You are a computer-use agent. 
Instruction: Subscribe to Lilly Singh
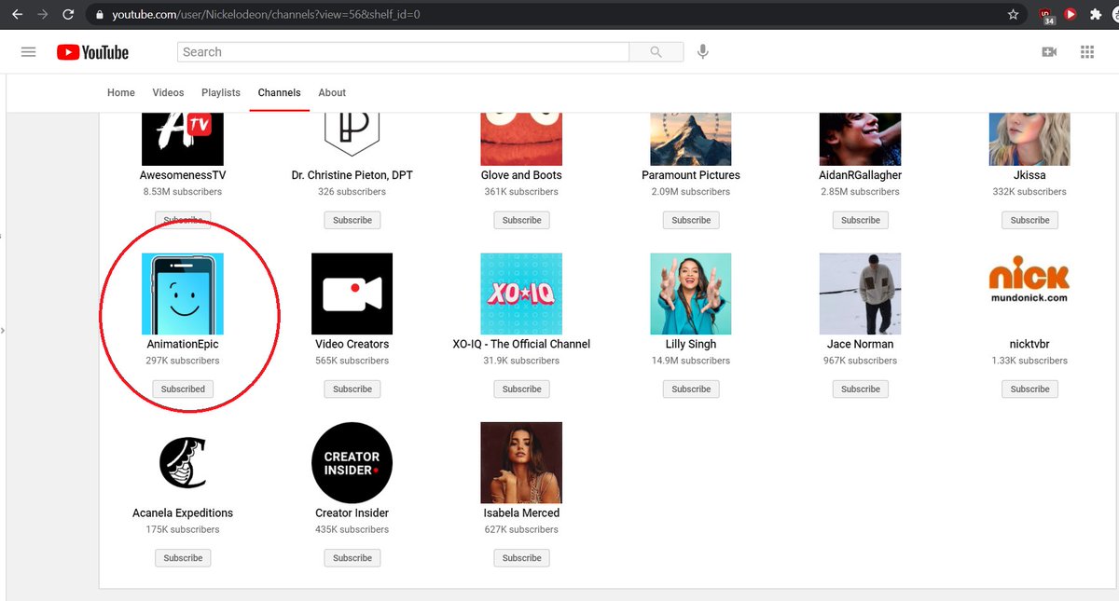click(x=691, y=389)
